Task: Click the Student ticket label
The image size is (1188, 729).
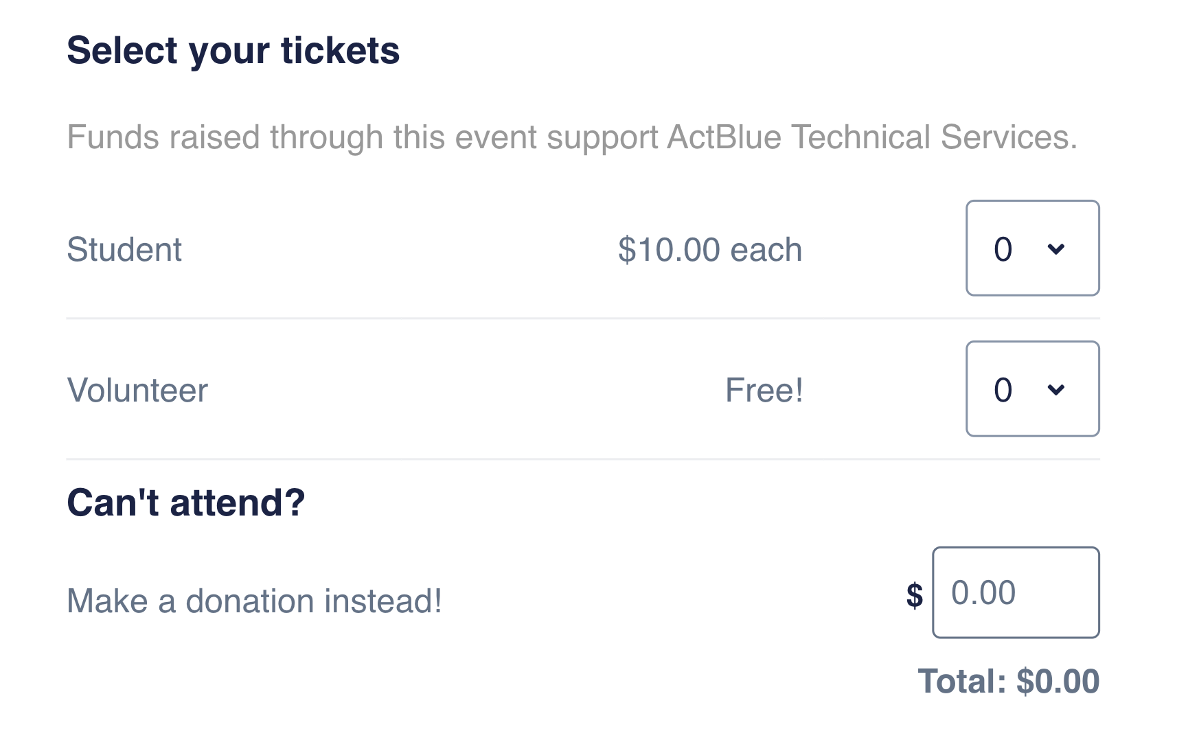Action: [124, 249]
